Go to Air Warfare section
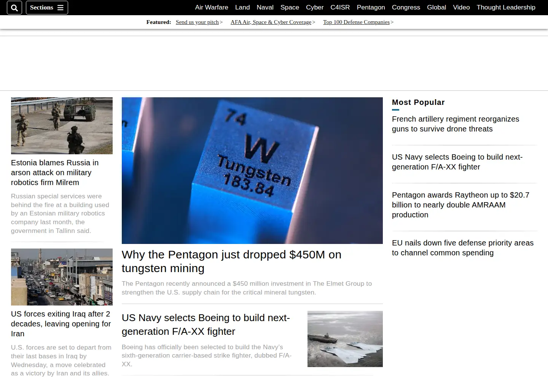Viewport: 548px width, 380px height. click(x=212, y=7)
